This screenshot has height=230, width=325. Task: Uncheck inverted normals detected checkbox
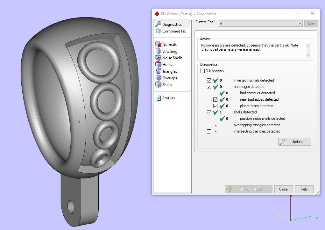(209, 80)
